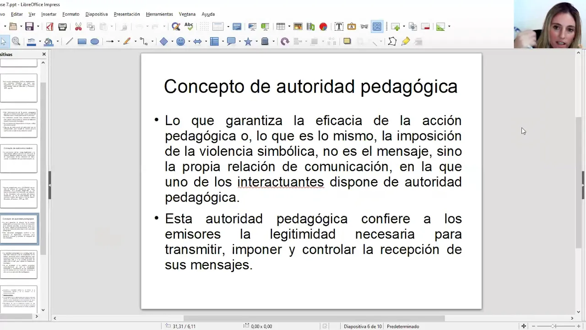586x330 pixels.
Task: Cut selection with scissors icon
Action: (78, 27)
